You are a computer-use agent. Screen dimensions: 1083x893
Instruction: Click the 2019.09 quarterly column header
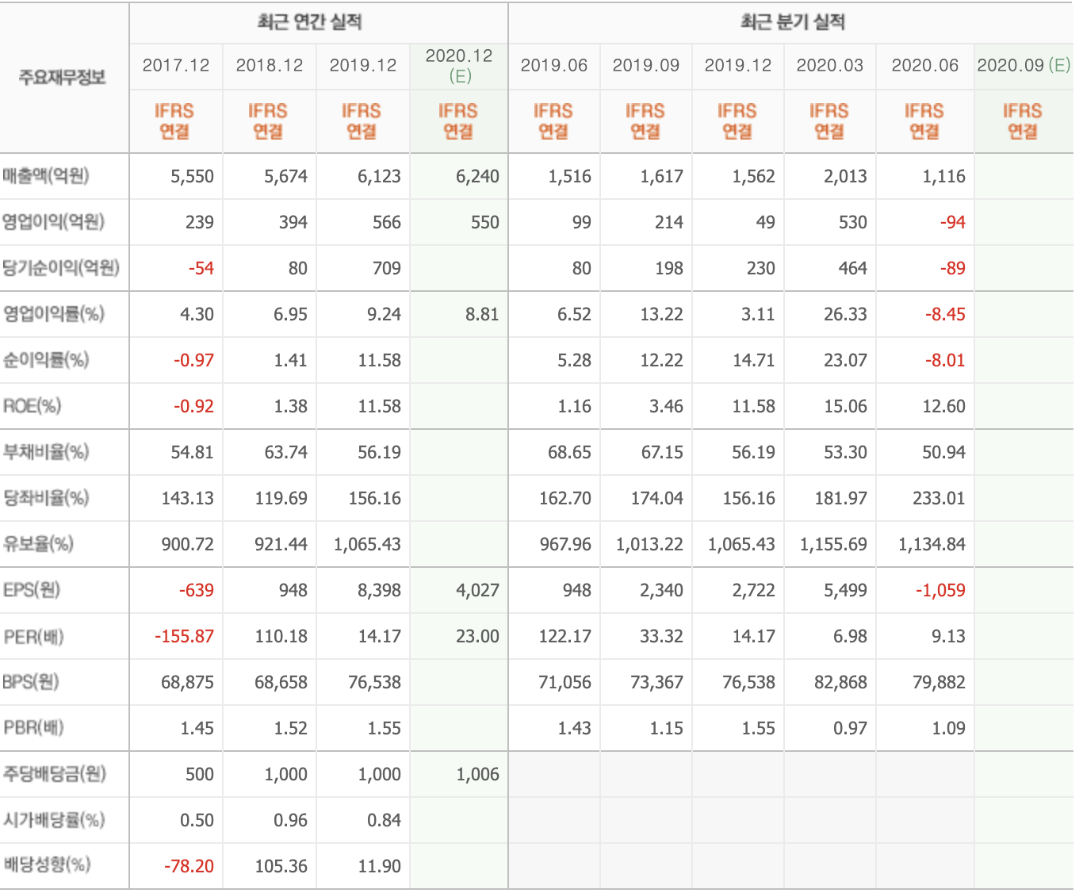[646, 65]
